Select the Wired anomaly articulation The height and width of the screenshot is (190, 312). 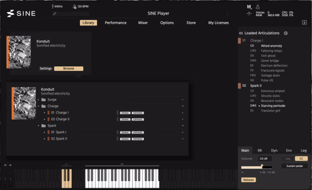271,46
